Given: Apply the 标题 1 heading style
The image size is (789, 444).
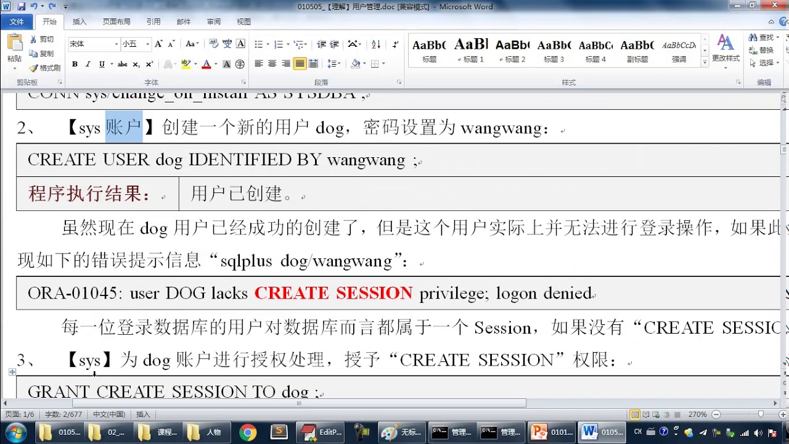Looking at the screenshot, I should coord(471,50).
